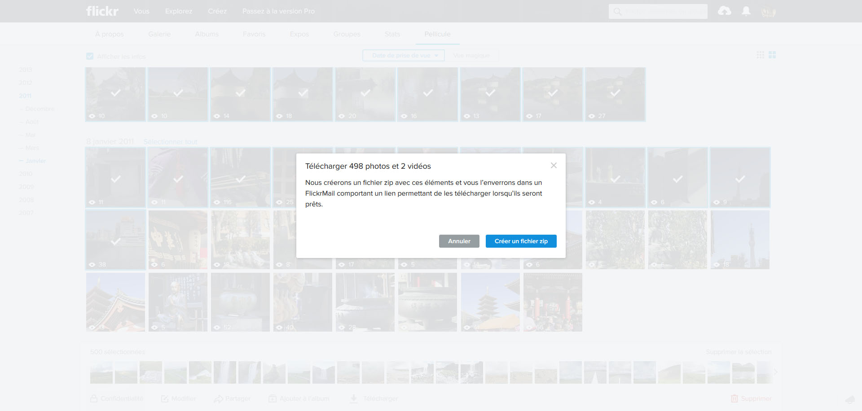The image size is (862, 411).
Task: Open the Explorez menu
Action: coord(179,11)
